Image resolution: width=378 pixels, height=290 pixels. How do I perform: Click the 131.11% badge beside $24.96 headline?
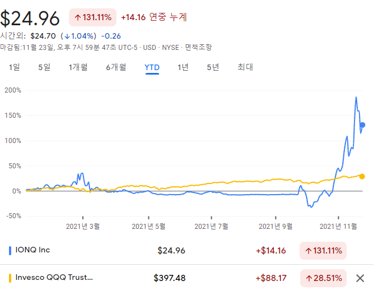coord(93,17)
